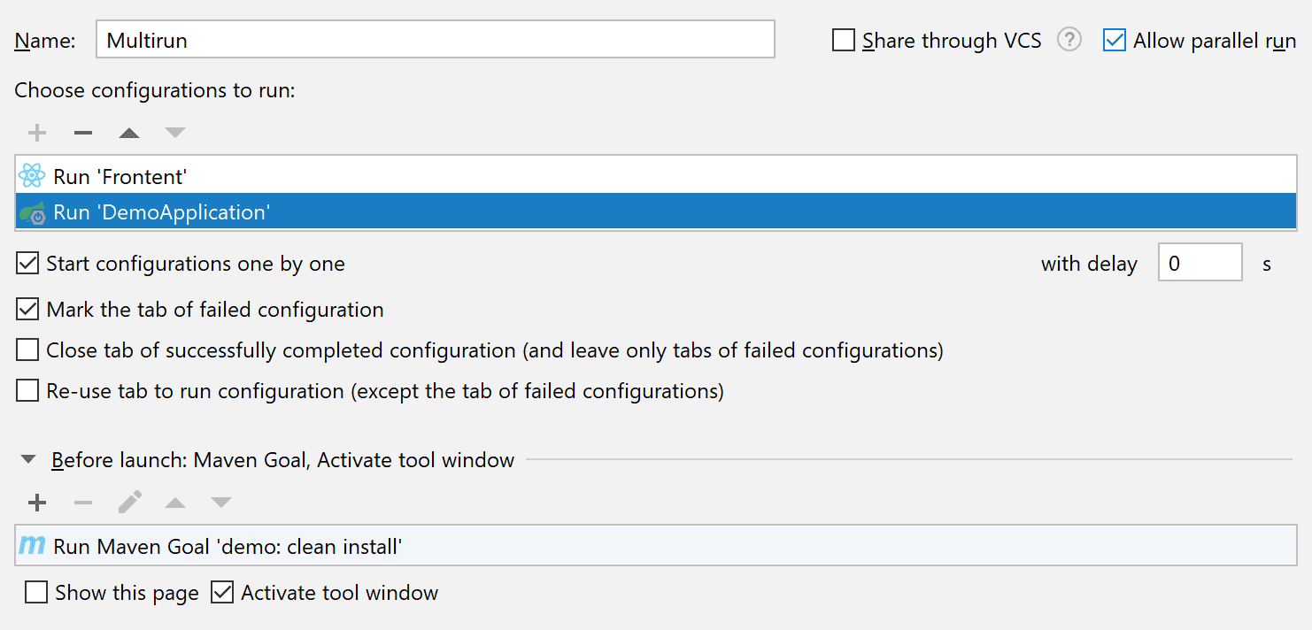Disable the Allow parallel run checkbox
Image resolution: width=1312 pixels, height=630 pixels.
coord(1115,41)
